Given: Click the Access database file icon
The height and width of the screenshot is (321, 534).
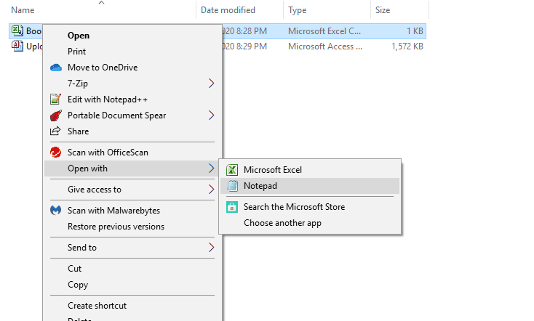Looking at the screenshot, I should click(17, 46).
